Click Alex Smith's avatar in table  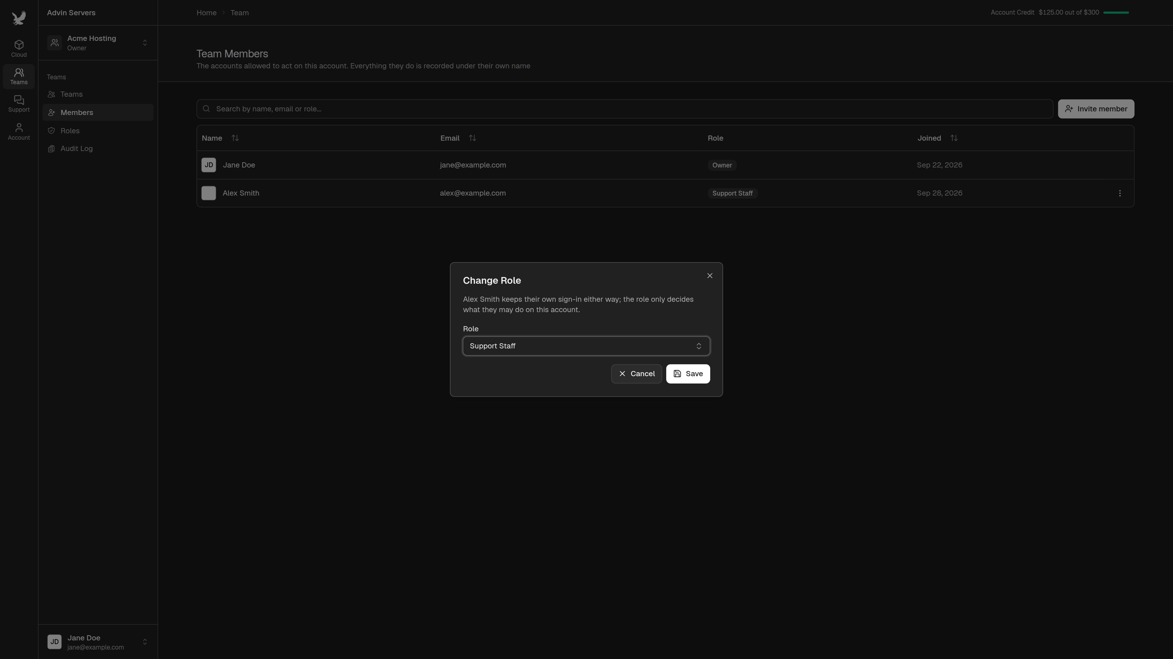pos(209,193)
